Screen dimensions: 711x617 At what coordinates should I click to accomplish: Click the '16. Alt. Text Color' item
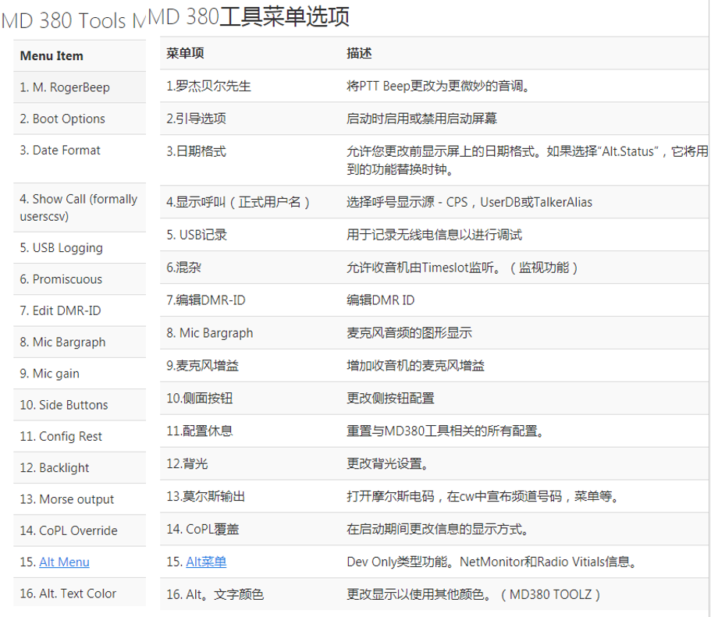pos(68,593)
